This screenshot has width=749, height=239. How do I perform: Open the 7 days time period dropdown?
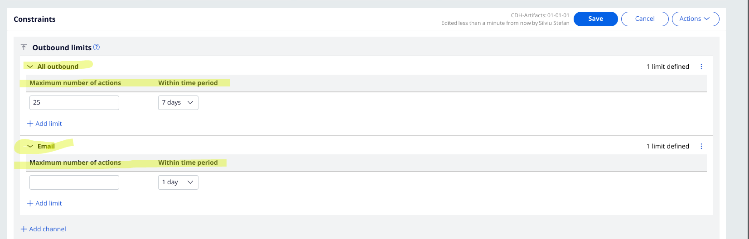(x=178, y=103)
